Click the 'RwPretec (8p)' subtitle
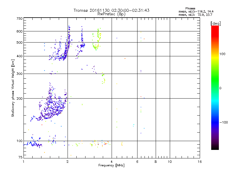This screenshot has width=235, height=176. [111, 14]
